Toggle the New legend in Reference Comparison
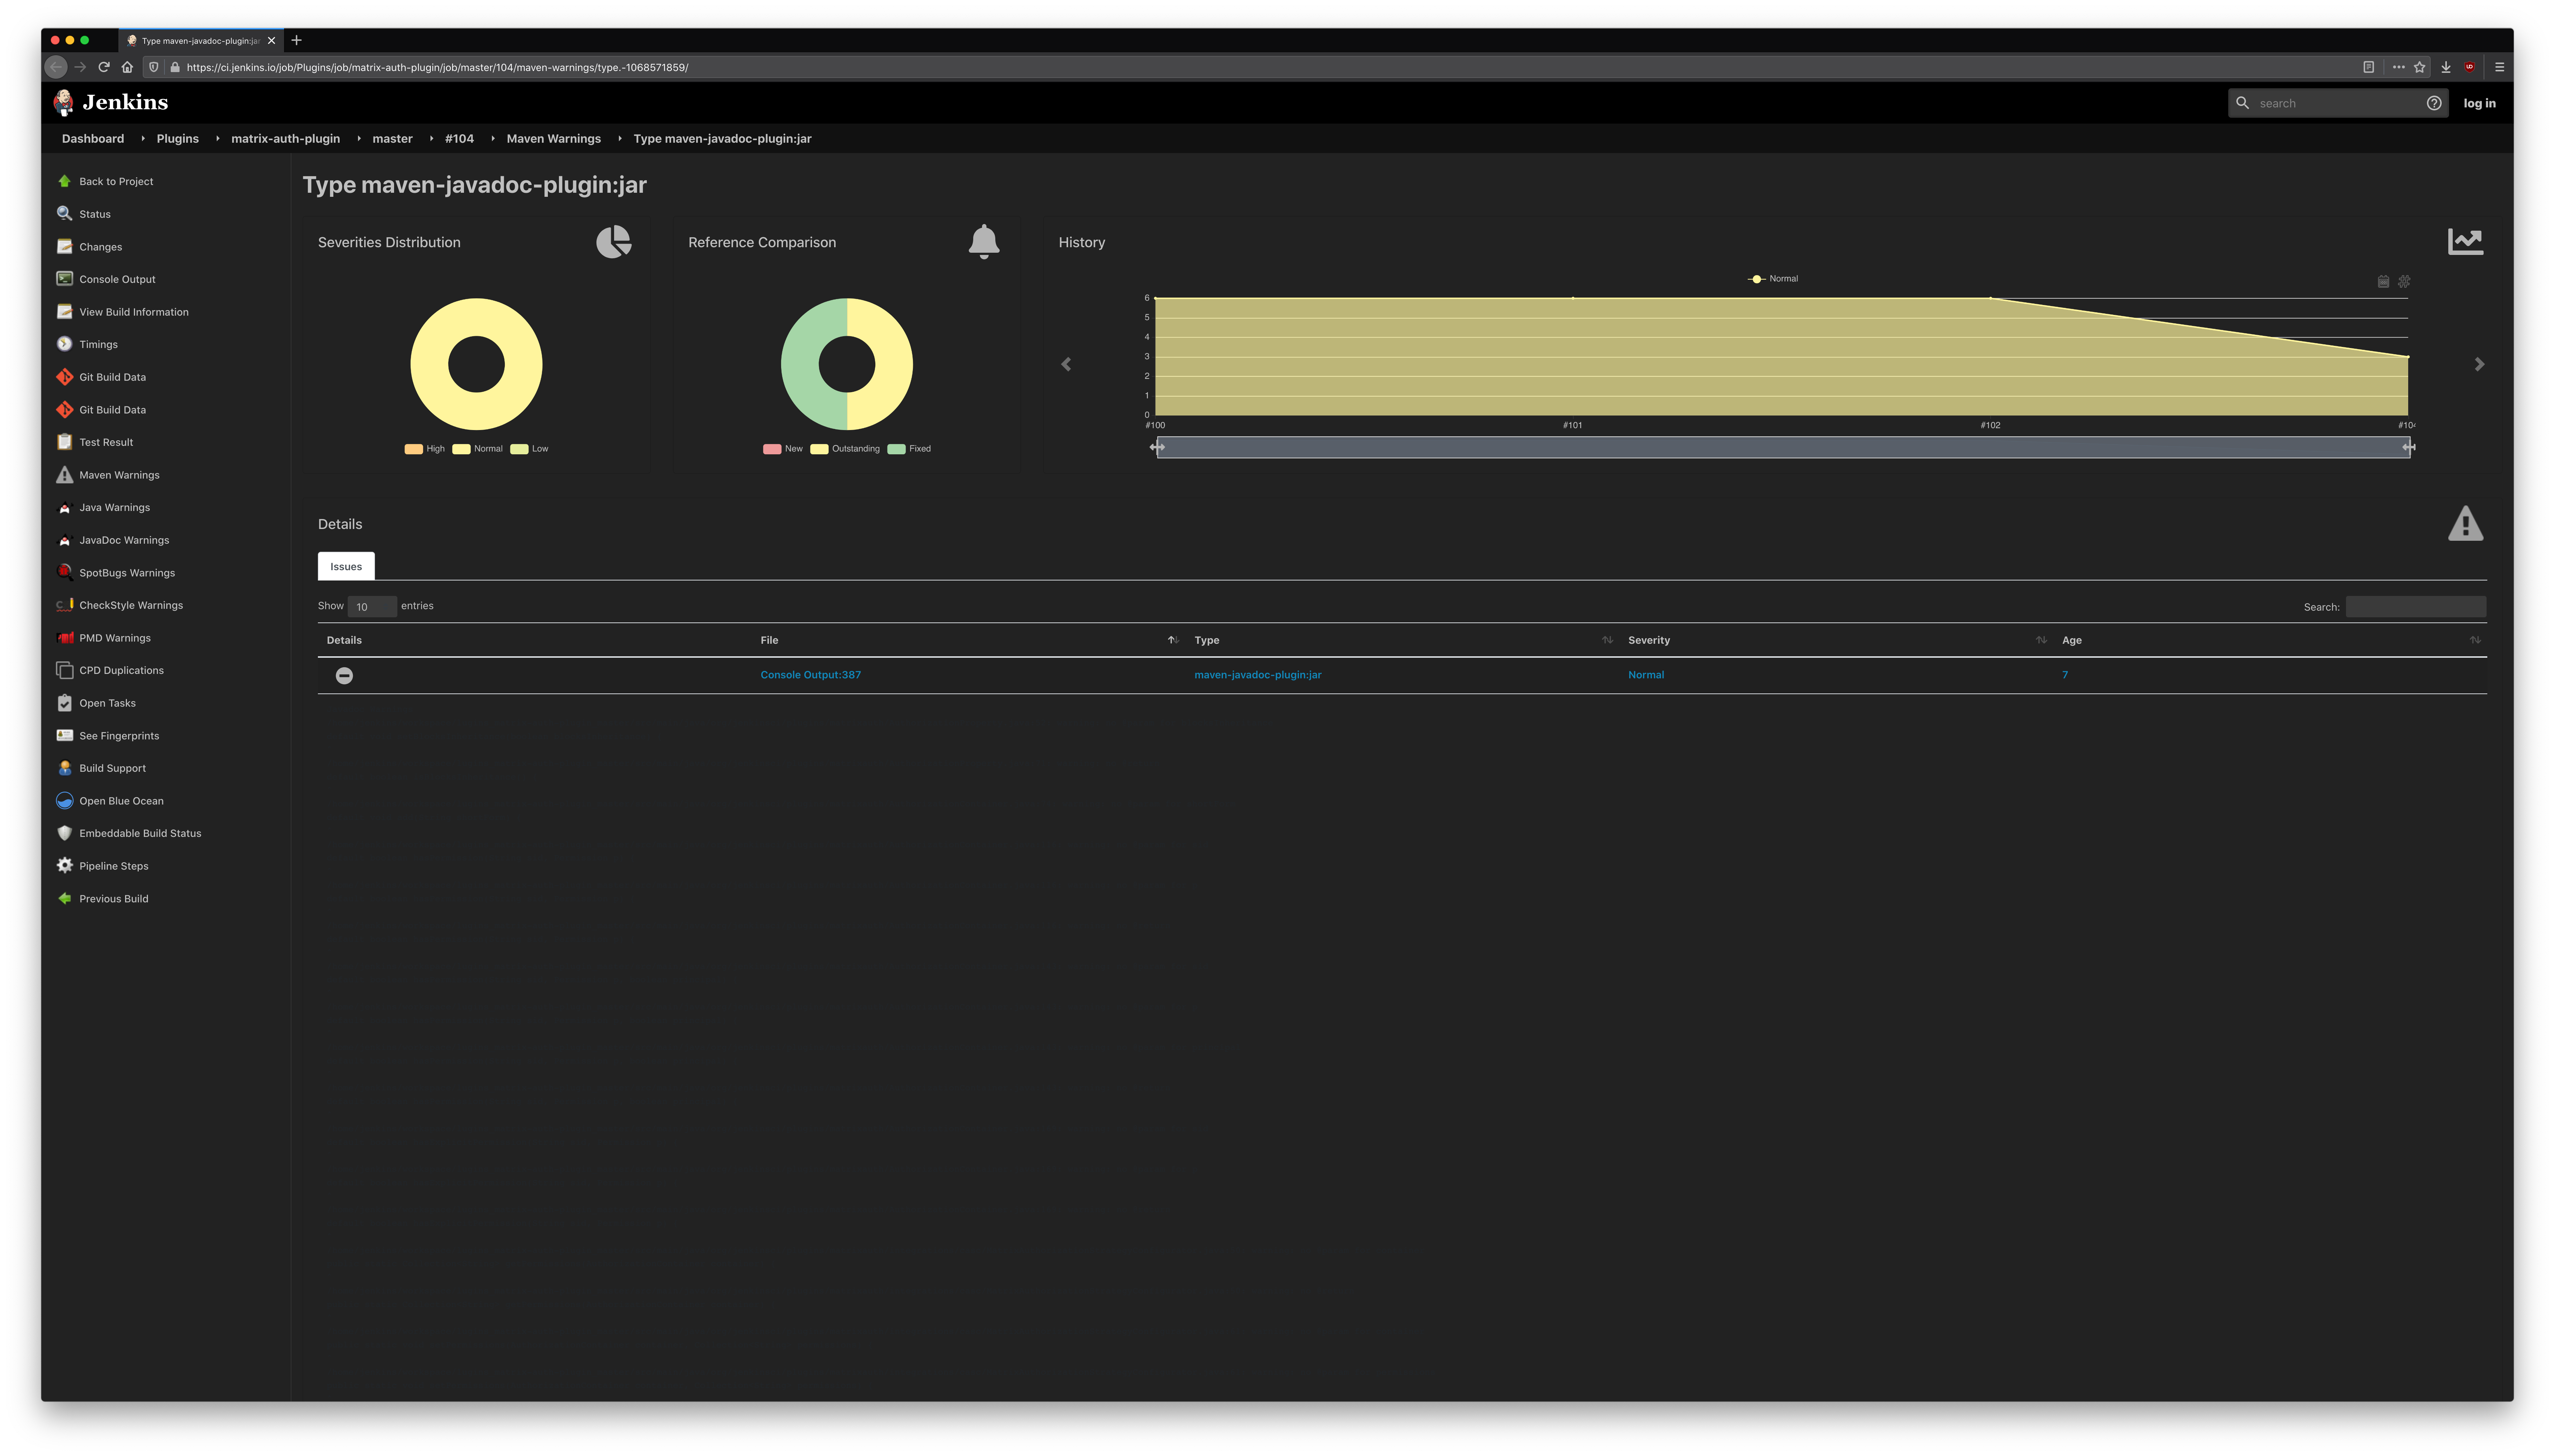Viewport: 2555px width, 1456px height. click(x=783, y=449)
